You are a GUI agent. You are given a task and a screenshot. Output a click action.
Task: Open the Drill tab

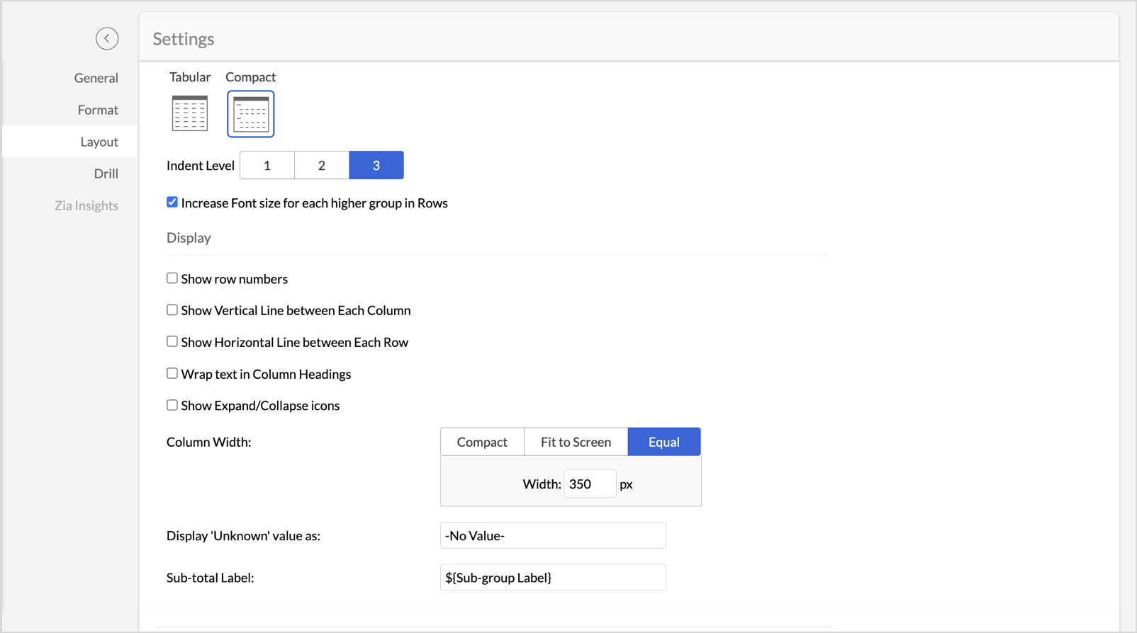pos(106,173)
